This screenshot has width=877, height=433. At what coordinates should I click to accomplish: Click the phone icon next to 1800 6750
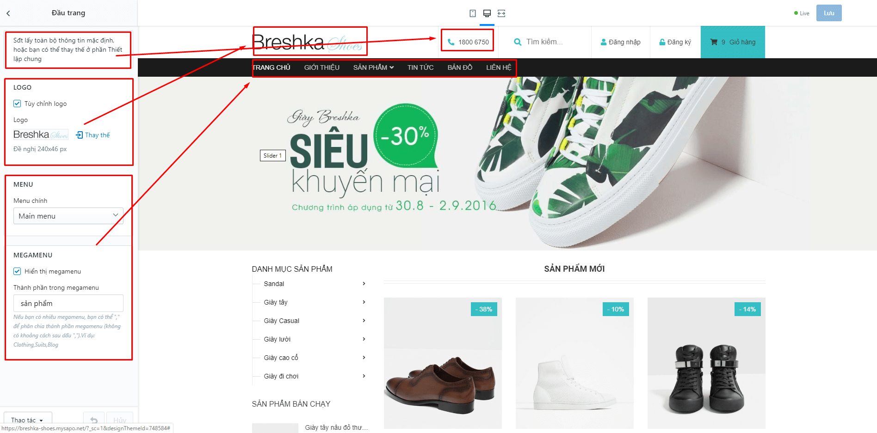451,42
